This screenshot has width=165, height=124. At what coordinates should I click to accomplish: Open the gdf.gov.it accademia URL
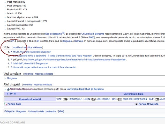coord(74,60)
